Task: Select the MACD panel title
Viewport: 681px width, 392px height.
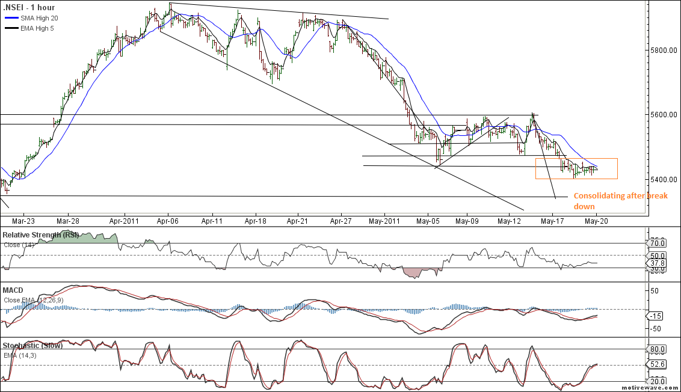Action: coord(14,290)
